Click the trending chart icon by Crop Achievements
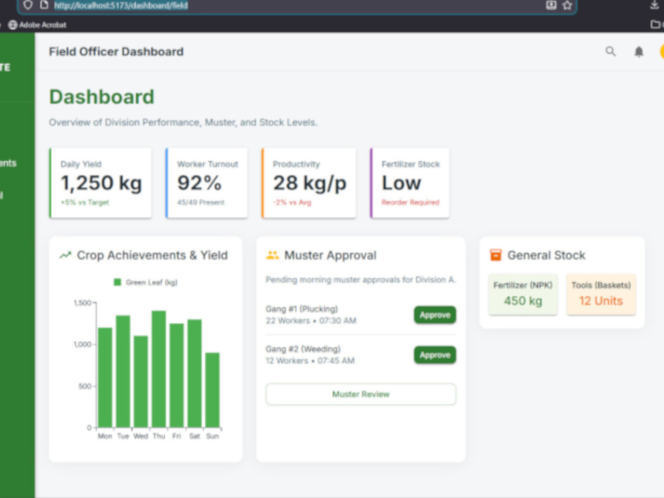 click(x=65, y=256)
